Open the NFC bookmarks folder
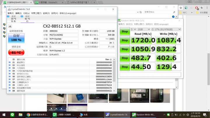 183,13
